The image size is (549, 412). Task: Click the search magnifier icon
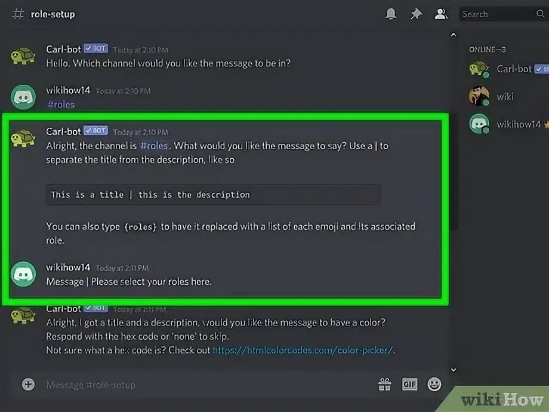click(541, 14)
